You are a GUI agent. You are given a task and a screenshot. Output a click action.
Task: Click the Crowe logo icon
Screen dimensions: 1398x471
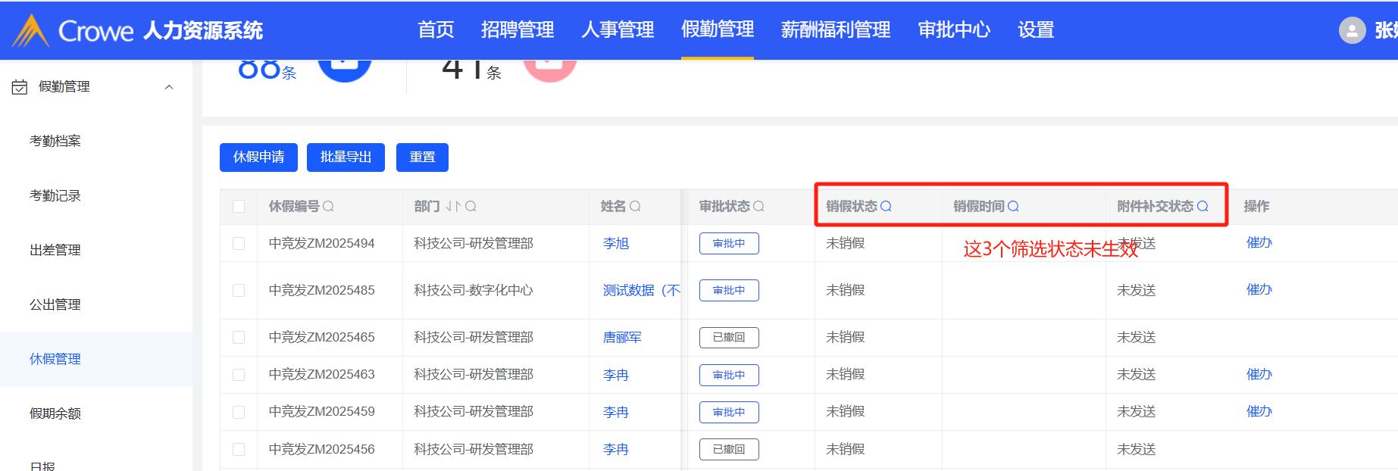(x=31, y=30)
